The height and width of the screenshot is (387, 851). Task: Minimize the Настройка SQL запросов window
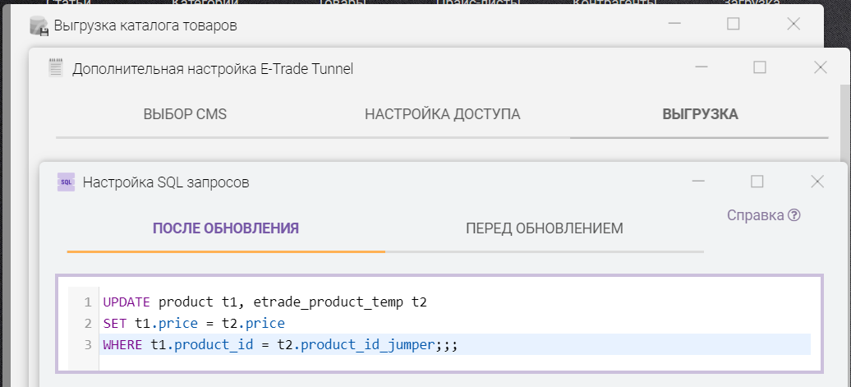(x=698, y=182)
